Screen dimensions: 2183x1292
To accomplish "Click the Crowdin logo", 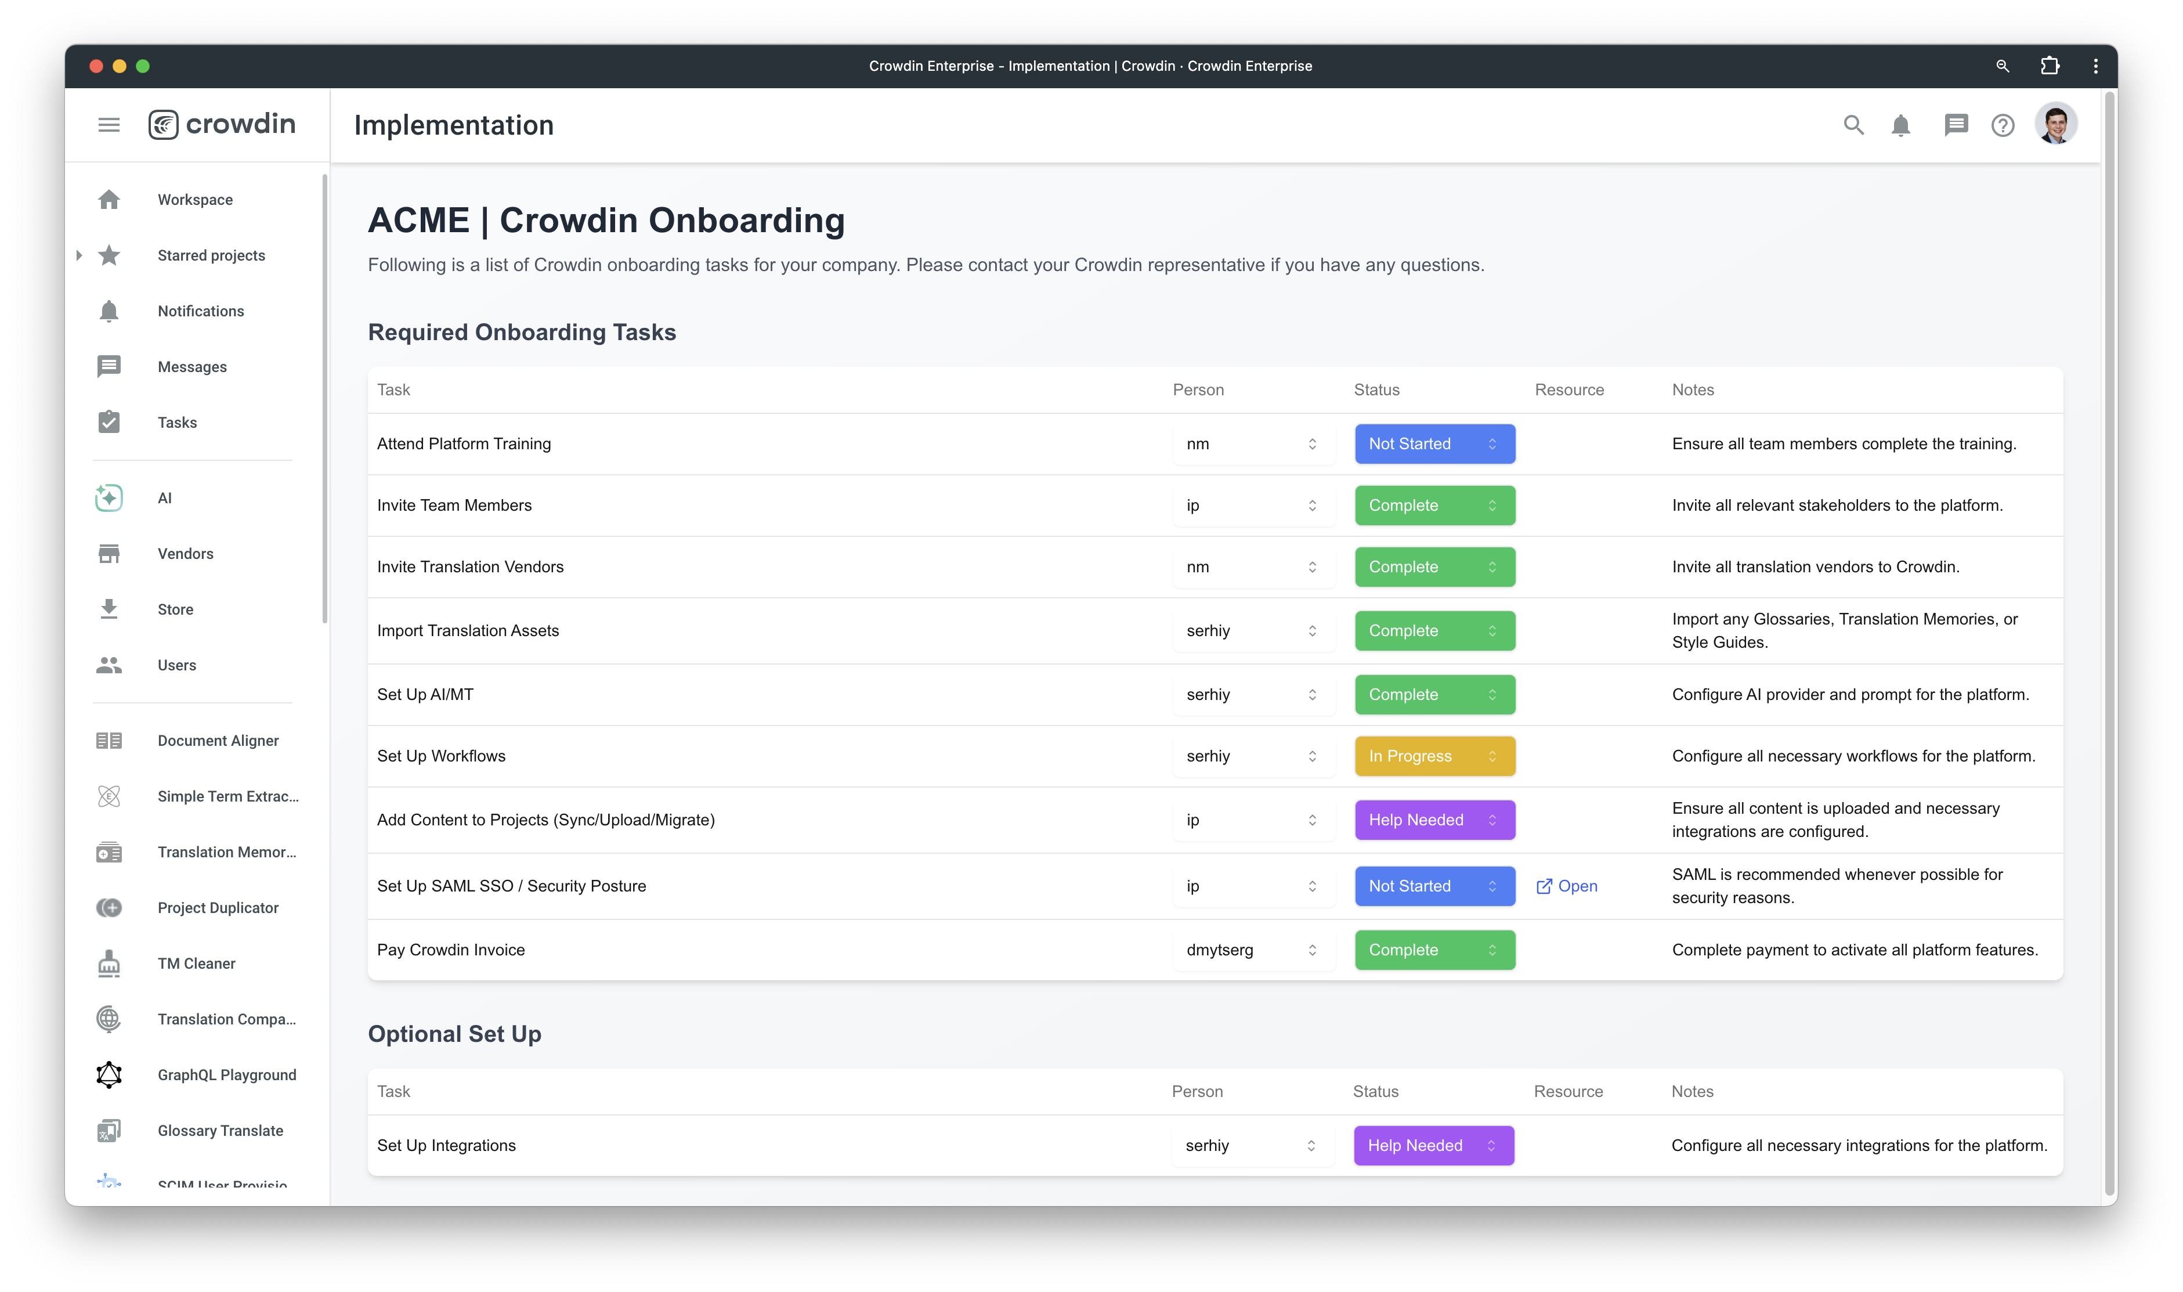I will pyautogui.click(x=221, y=124).
